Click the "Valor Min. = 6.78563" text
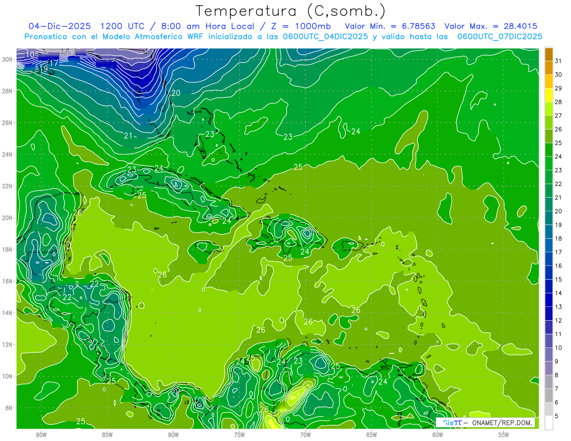 pos(389,26)
